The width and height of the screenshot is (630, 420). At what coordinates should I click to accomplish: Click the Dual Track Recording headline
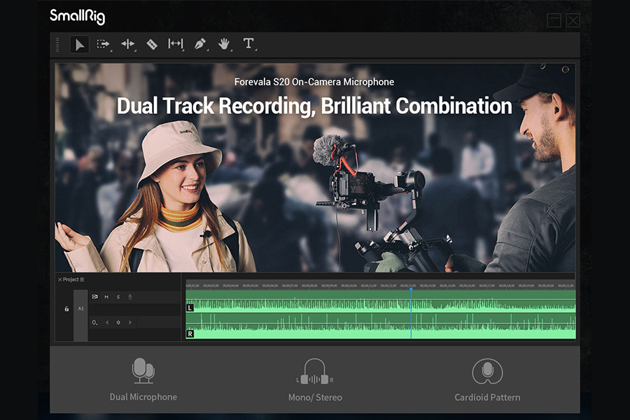pyautogui.click(x=314, y=106)
